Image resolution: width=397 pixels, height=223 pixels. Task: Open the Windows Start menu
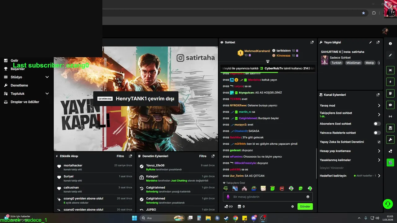pos(134,218)
